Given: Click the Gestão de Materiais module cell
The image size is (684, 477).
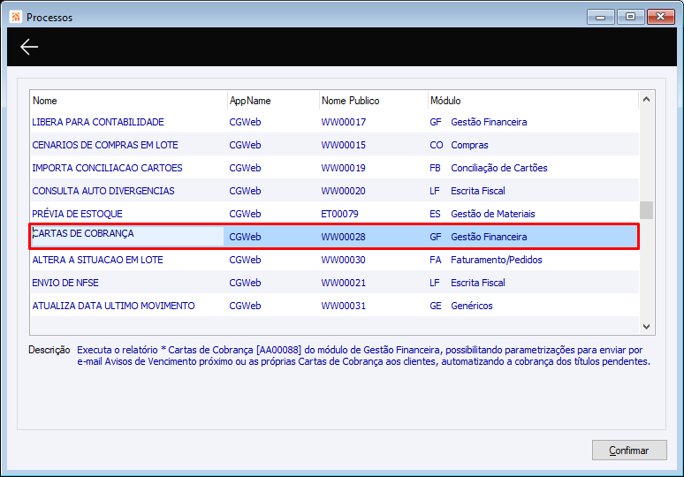Looking at the screenshot, I should 493,214.
